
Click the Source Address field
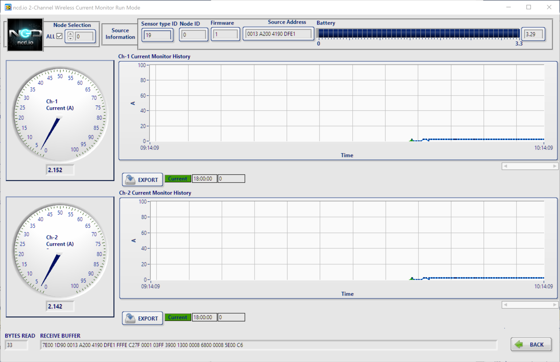pyautogui.click(x=278, y=34)
